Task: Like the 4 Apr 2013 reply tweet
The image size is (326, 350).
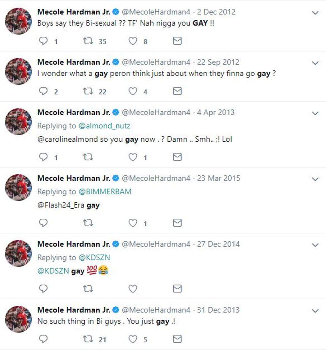Action: point(132,157)
